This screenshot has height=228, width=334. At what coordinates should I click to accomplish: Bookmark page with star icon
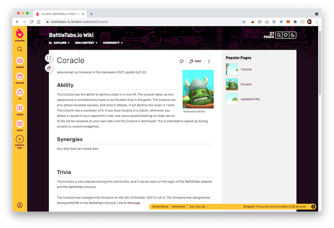coord(243,22)
